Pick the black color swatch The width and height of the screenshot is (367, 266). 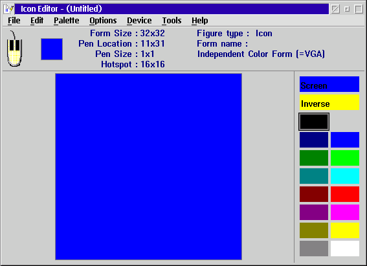pos(314,122)
